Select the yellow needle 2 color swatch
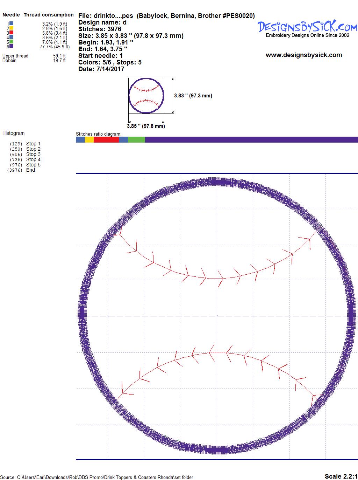The height and width of the screenshot is (480, 358). (x=11, y=28)
